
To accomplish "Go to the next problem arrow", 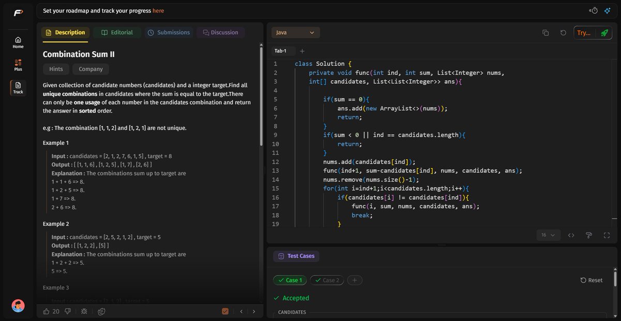I will point(254,311).
